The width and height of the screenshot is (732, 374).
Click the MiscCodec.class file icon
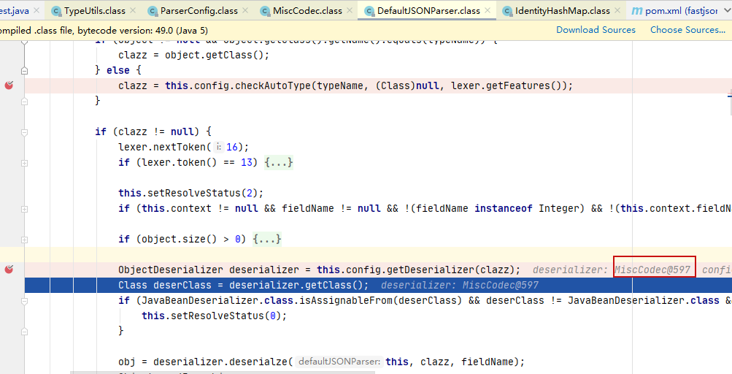coord(265,11)
